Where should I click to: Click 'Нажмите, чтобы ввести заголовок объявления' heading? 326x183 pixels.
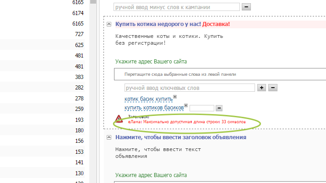click(181, 137)
